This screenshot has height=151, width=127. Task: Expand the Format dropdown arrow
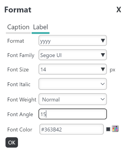pos(103,41)
